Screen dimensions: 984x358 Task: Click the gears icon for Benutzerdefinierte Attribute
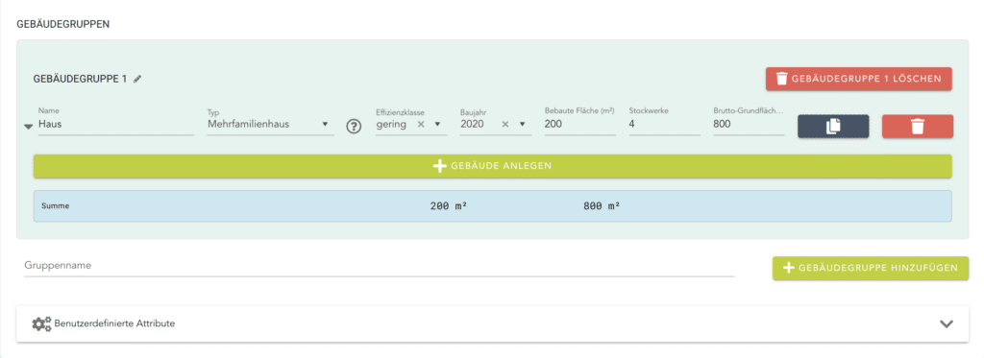tap(41, 324)
